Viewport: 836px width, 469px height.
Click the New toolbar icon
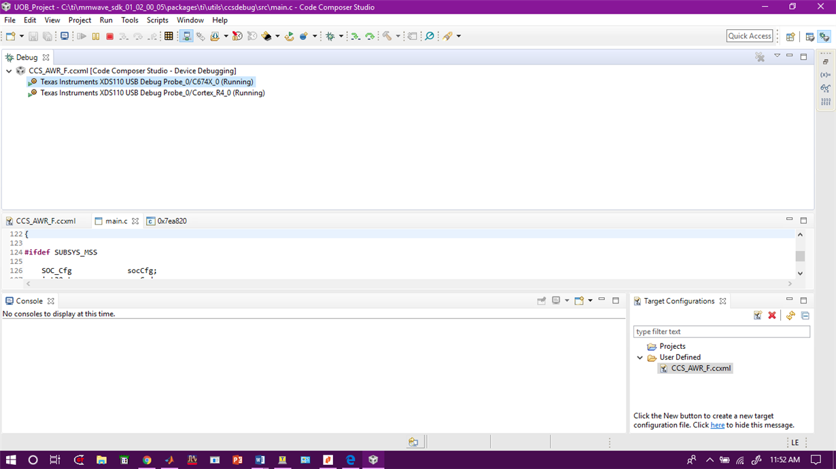(10, 36)
